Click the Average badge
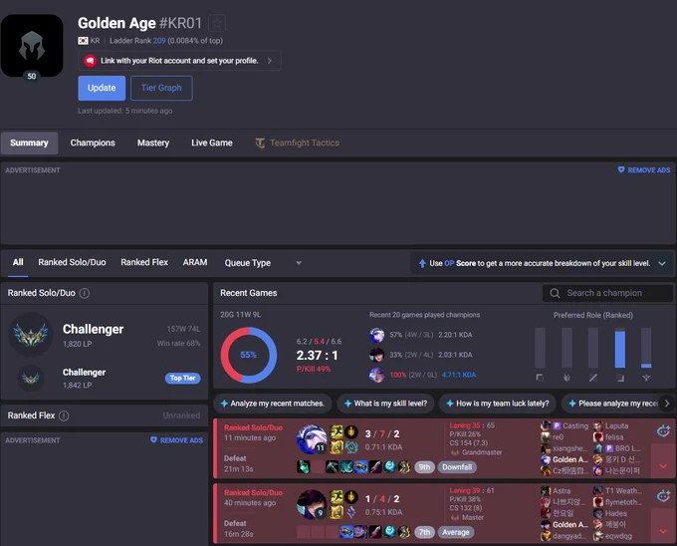677x546 pixels. click(455, 532)
